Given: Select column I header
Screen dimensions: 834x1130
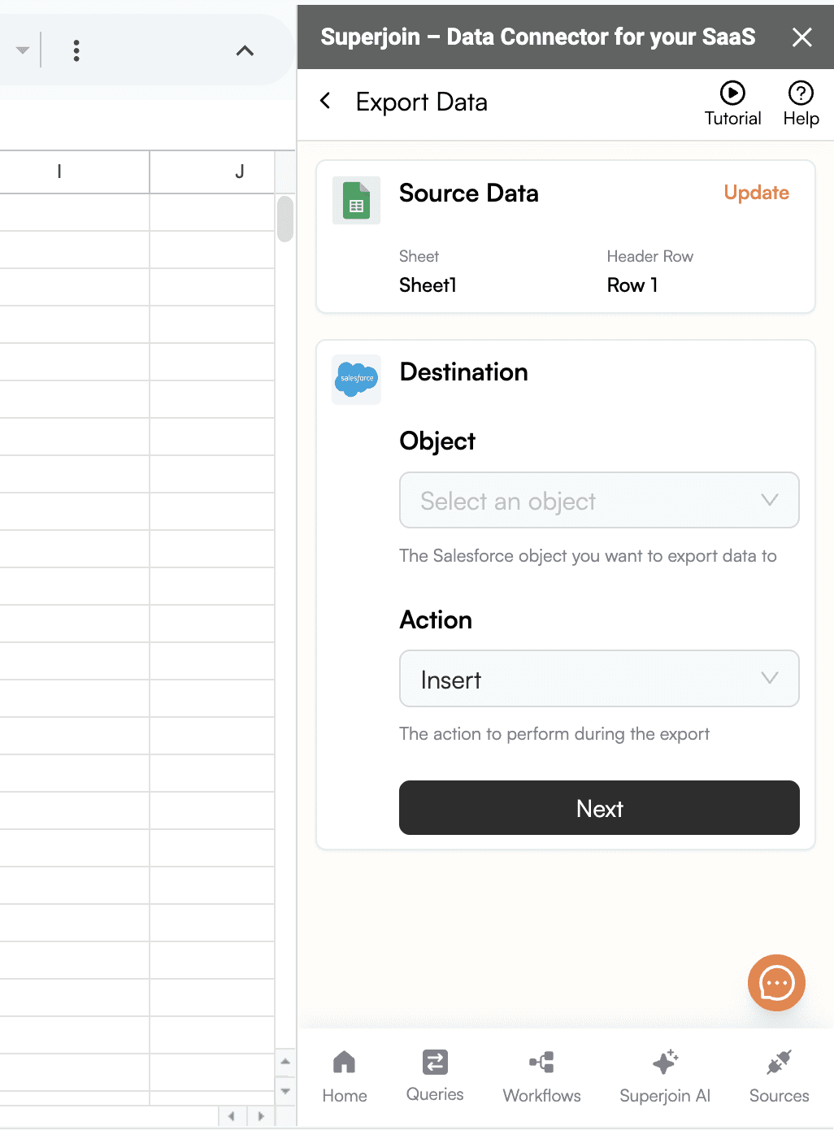Looking at the screenshot, I should point(59,172).
